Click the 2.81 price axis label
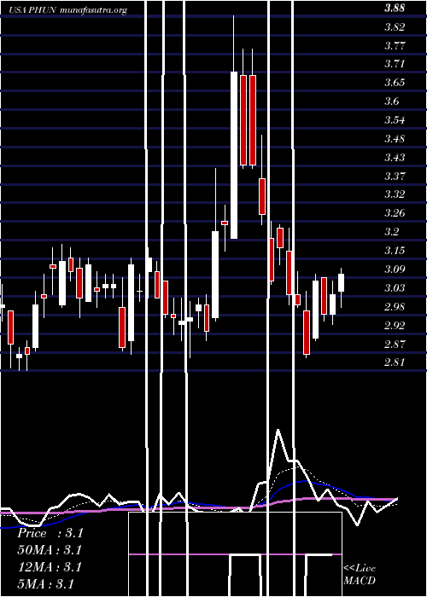This screenshot has height=597, width=427. pos(395,362)
